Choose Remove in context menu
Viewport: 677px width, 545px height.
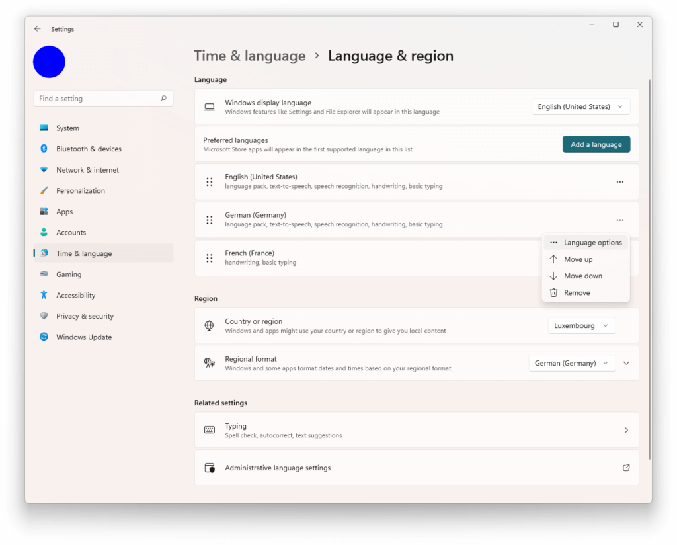[x=586, y=293]
